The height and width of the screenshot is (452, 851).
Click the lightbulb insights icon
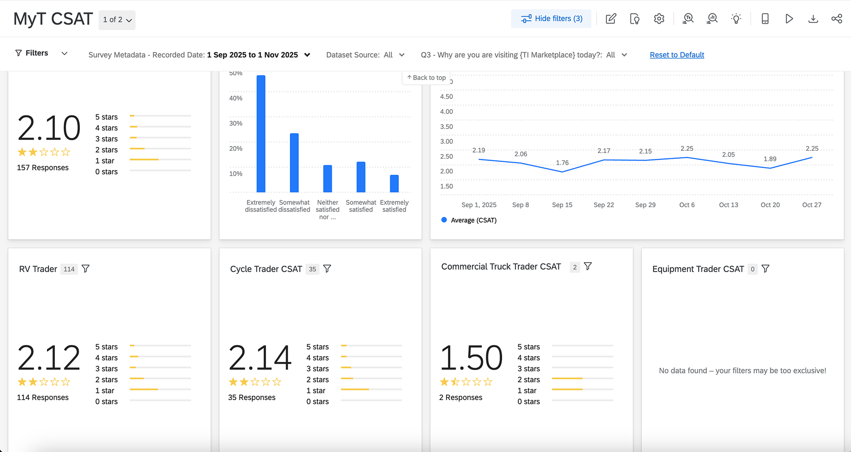[736, 19]
